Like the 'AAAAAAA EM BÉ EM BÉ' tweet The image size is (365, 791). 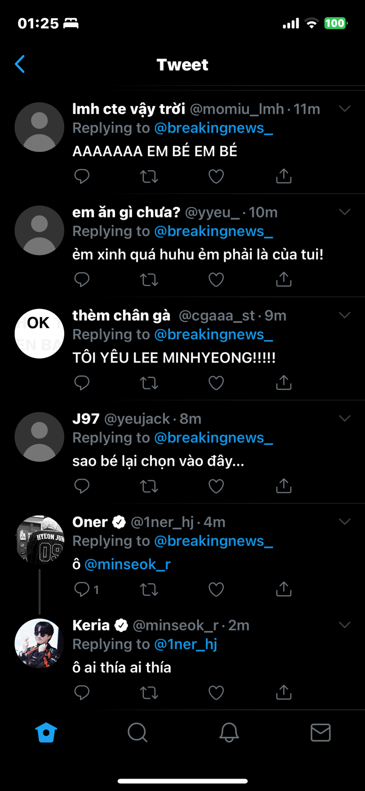[216, 176]
